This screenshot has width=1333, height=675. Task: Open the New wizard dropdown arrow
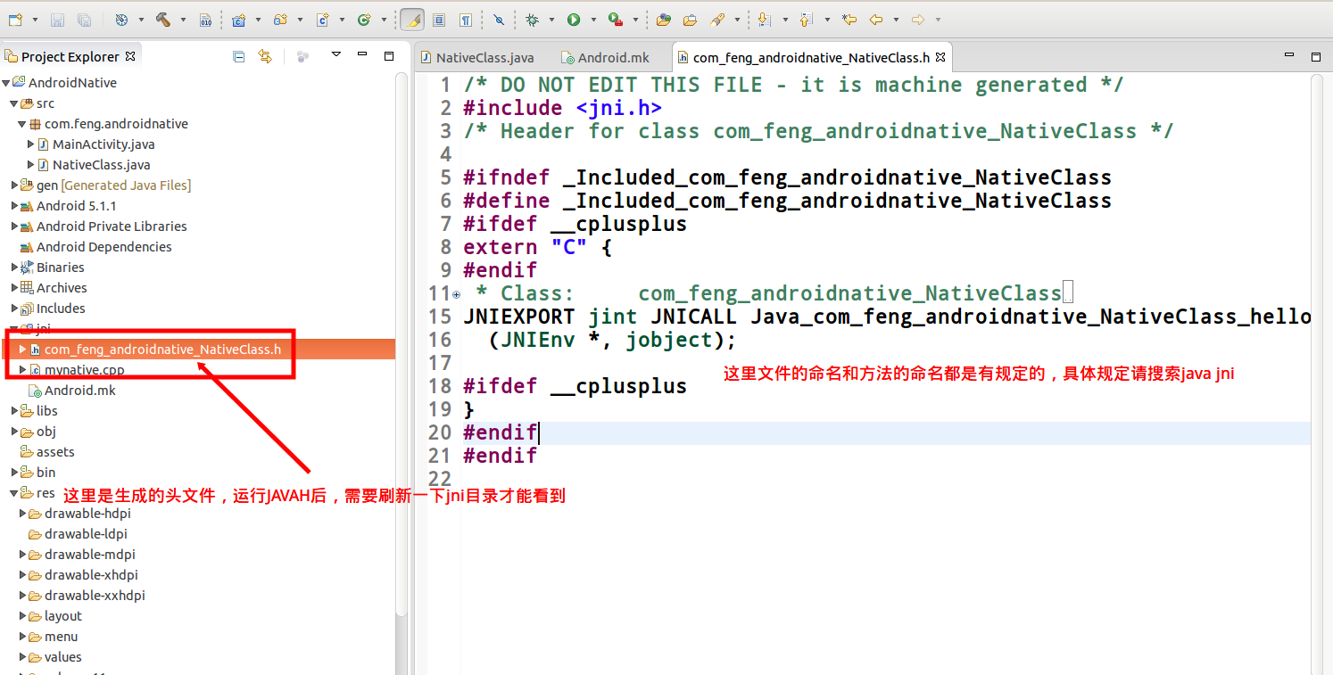pyautogui.click(x=35, y=19)
